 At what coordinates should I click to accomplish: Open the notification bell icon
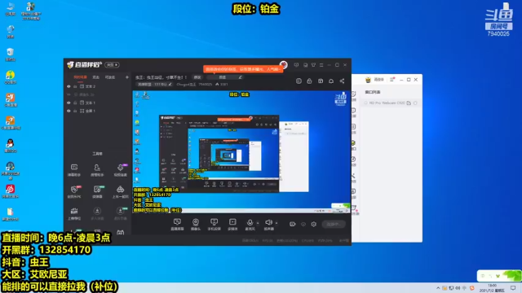point(331,81)
